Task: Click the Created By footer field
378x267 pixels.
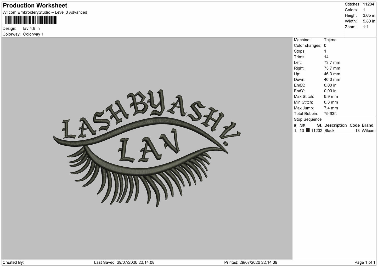Action: click(13, 262)
